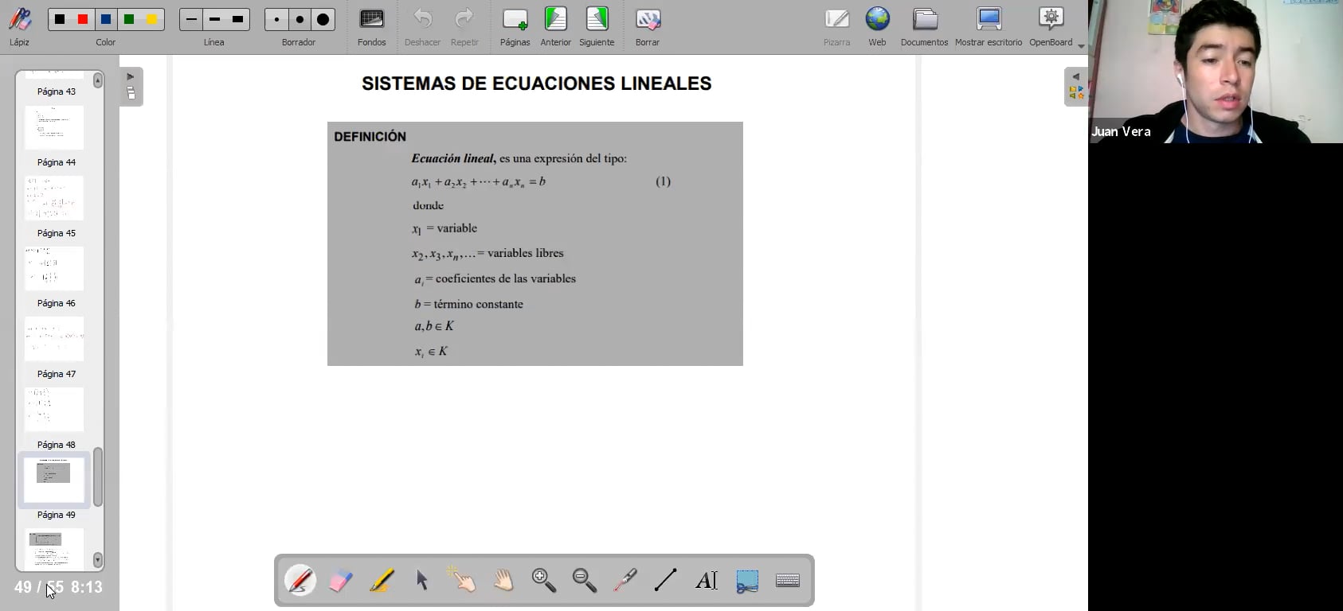The image size is (1343, 611).
Task: Click the Repetir redo button
Action: coord(464,26)
